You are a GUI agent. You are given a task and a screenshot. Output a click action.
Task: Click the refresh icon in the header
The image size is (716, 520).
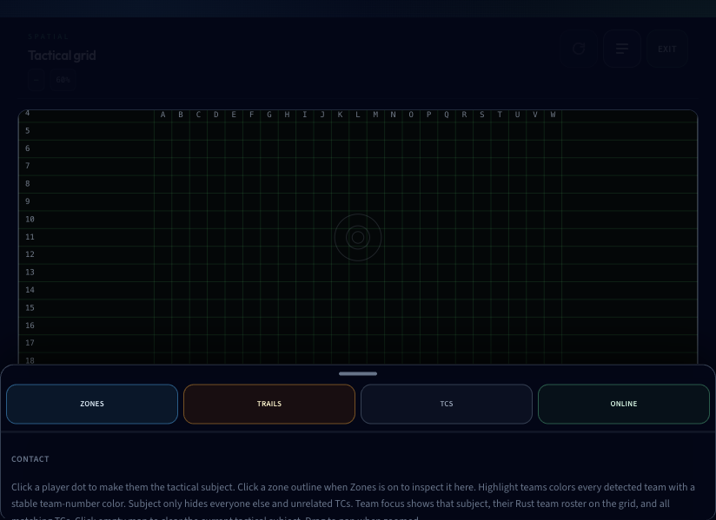tap(579, 49)
